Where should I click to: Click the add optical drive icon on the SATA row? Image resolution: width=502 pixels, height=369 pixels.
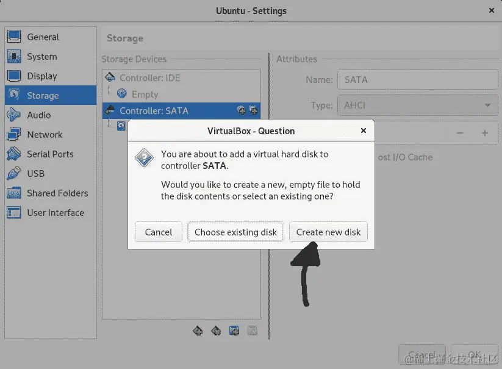(242, 110)
